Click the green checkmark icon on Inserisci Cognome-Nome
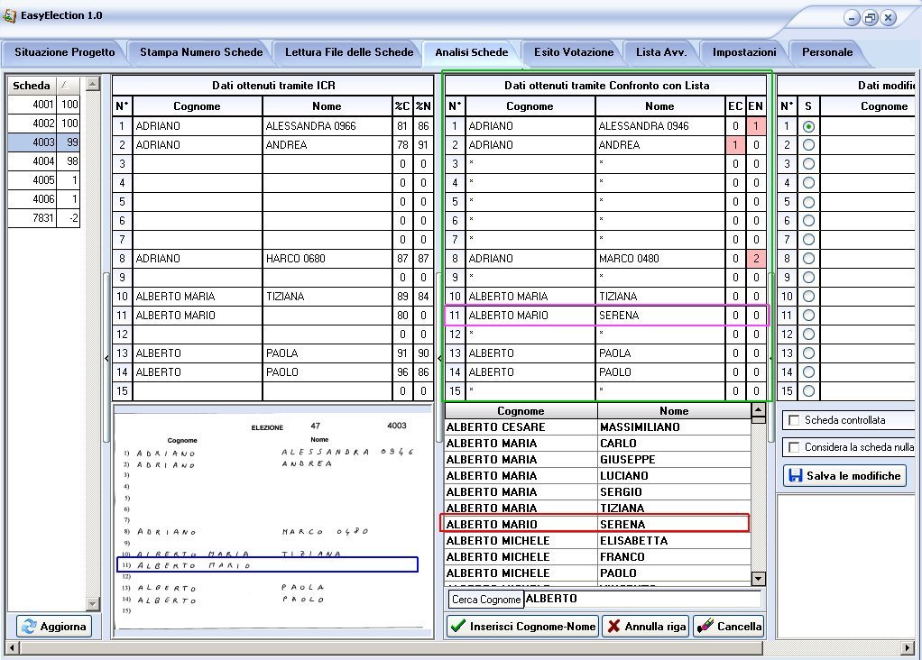The image size is (922, 660). (x=457, y=627)
